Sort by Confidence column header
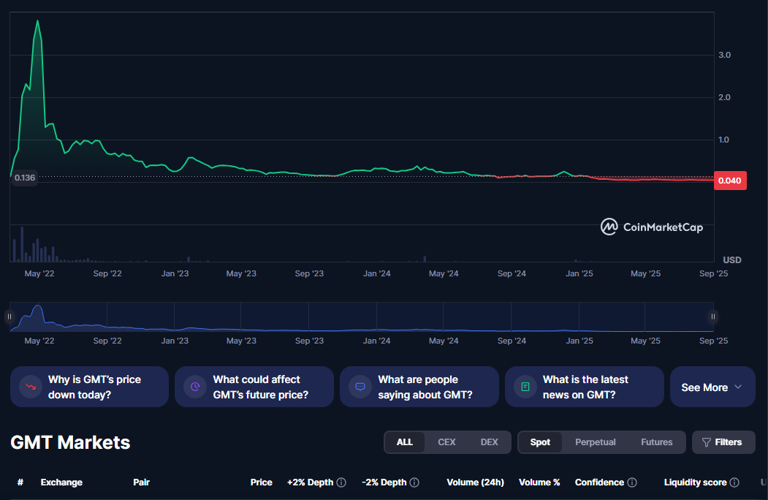Viewport: 768px width, 500px height. pos(599,482)
